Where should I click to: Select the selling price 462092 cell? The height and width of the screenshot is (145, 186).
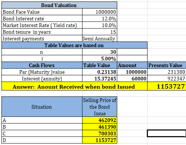click(x=99, y=120)
